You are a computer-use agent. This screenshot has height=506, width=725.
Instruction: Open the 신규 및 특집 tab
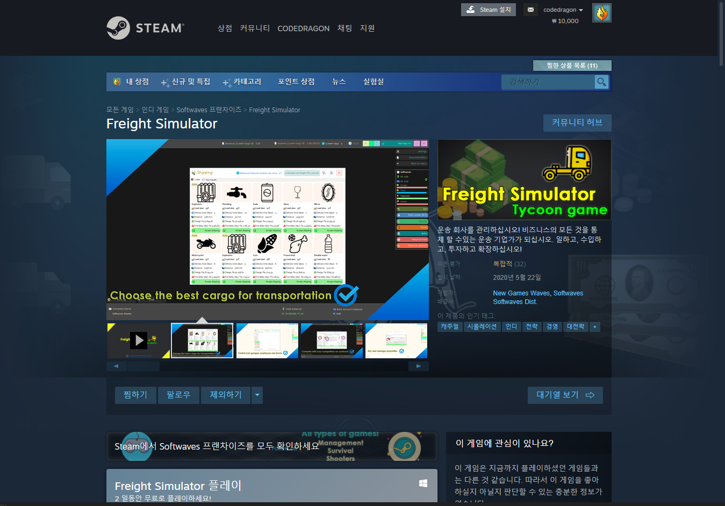tap(186, 82)
